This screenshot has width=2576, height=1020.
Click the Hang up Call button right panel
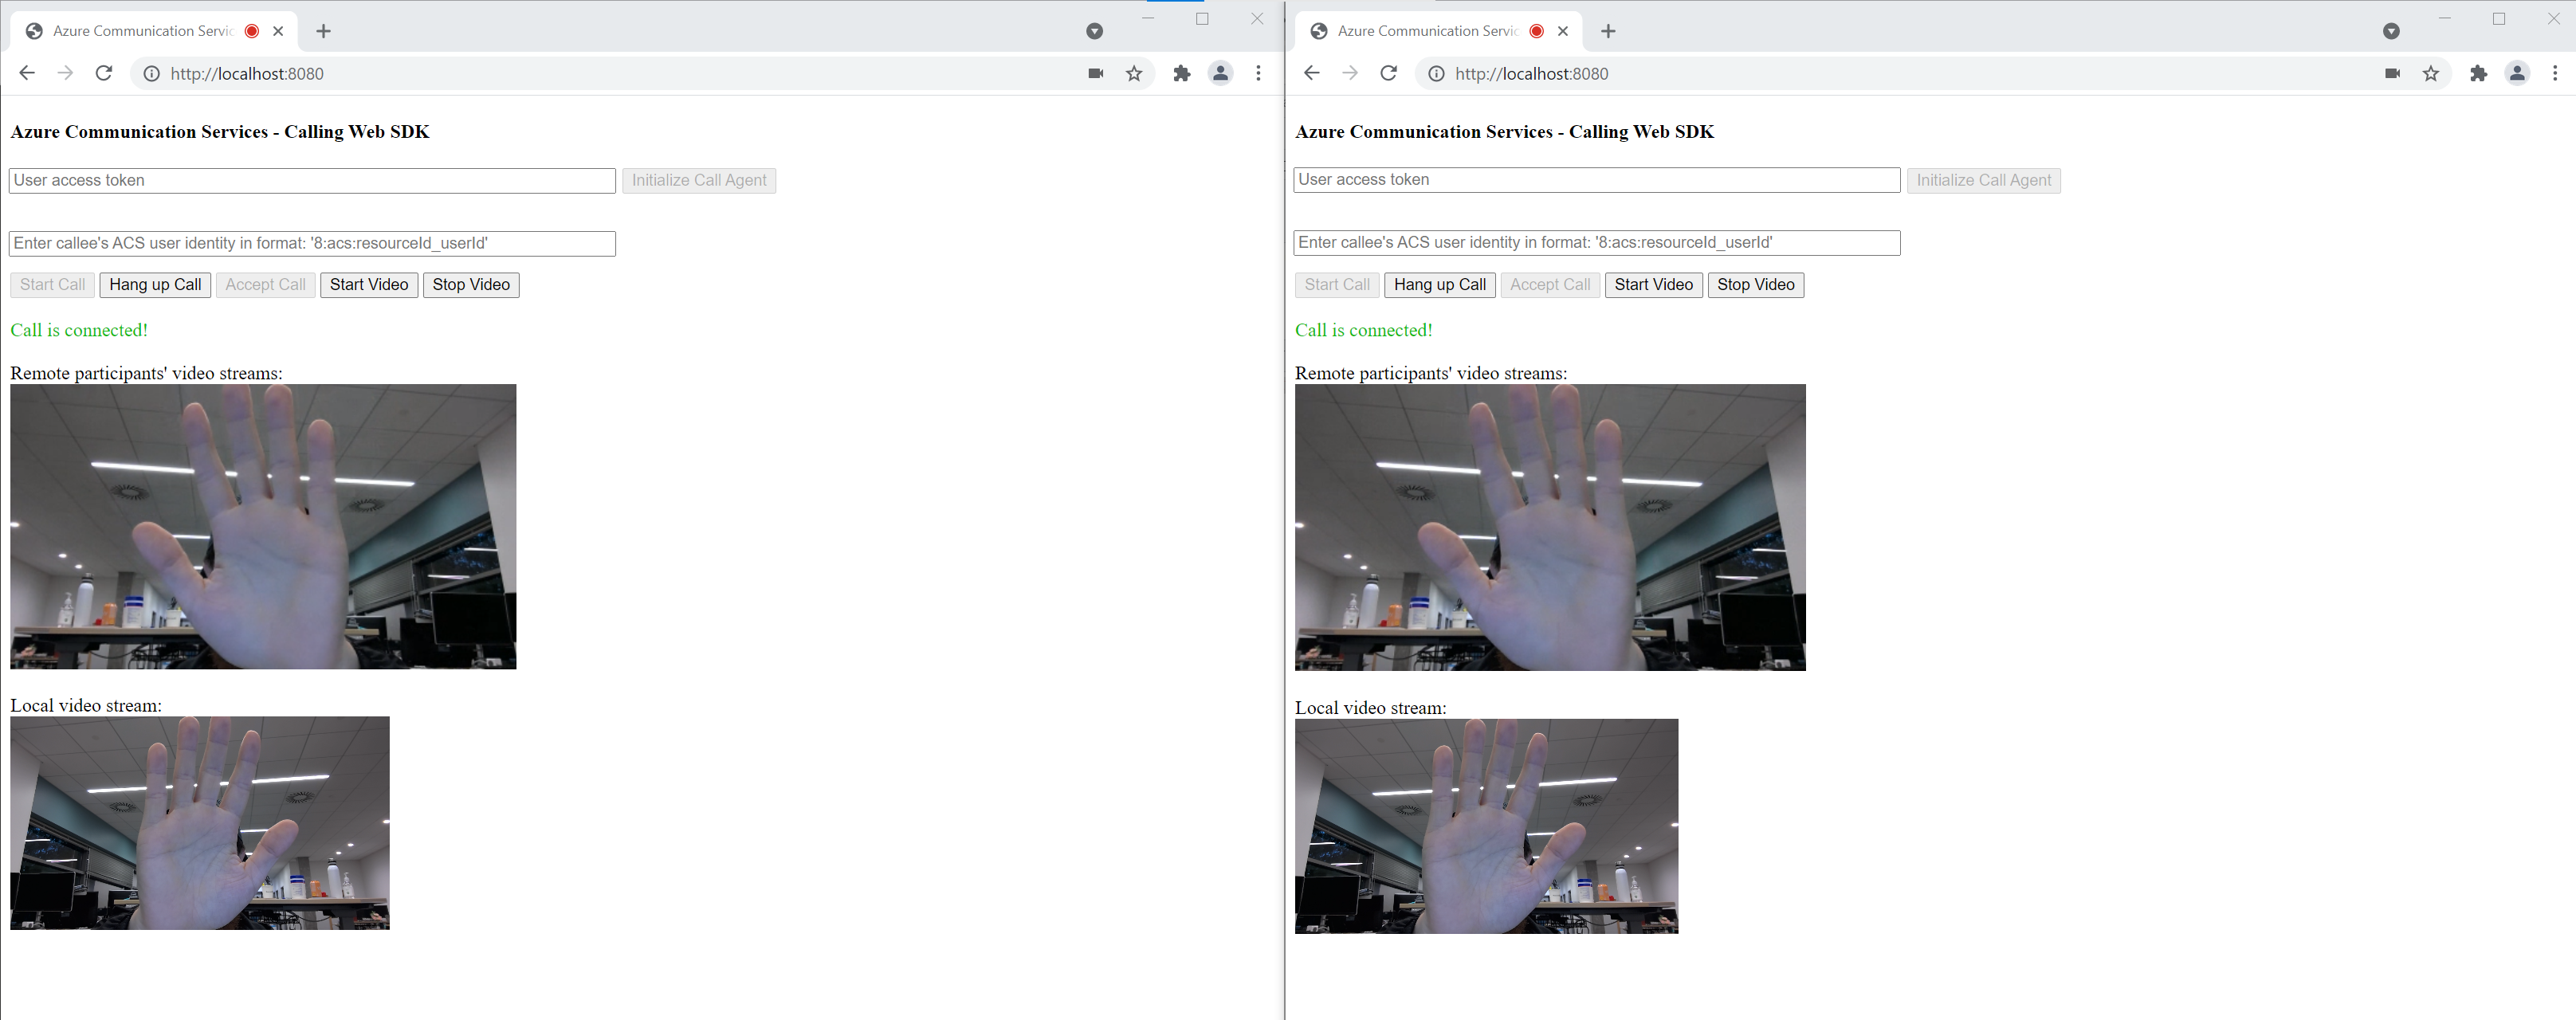point(1436,284)
